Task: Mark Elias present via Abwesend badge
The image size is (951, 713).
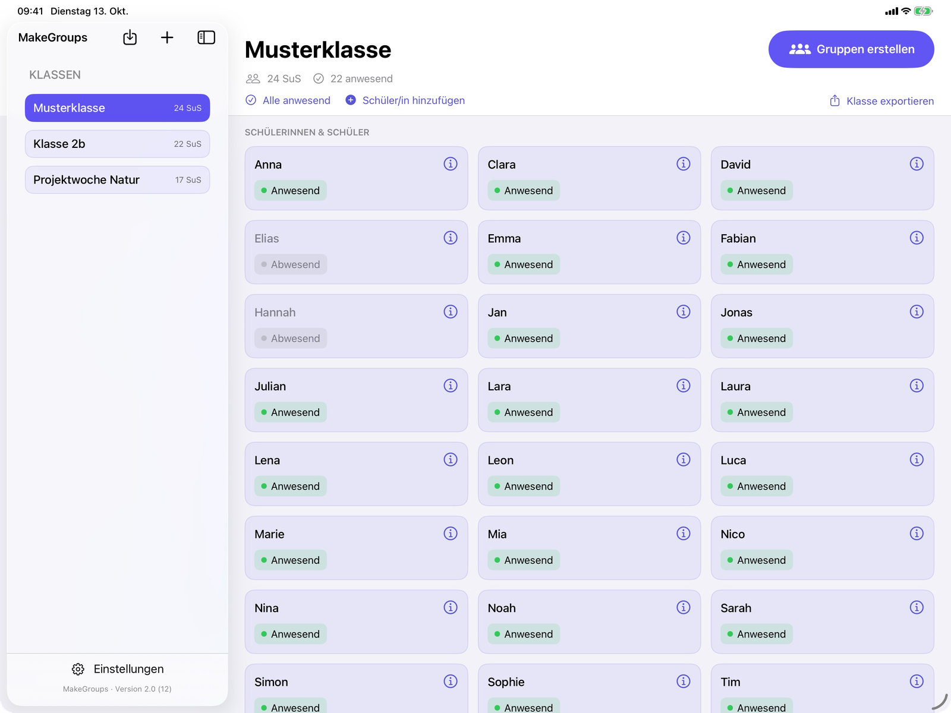Action: [x=291, y=264]
